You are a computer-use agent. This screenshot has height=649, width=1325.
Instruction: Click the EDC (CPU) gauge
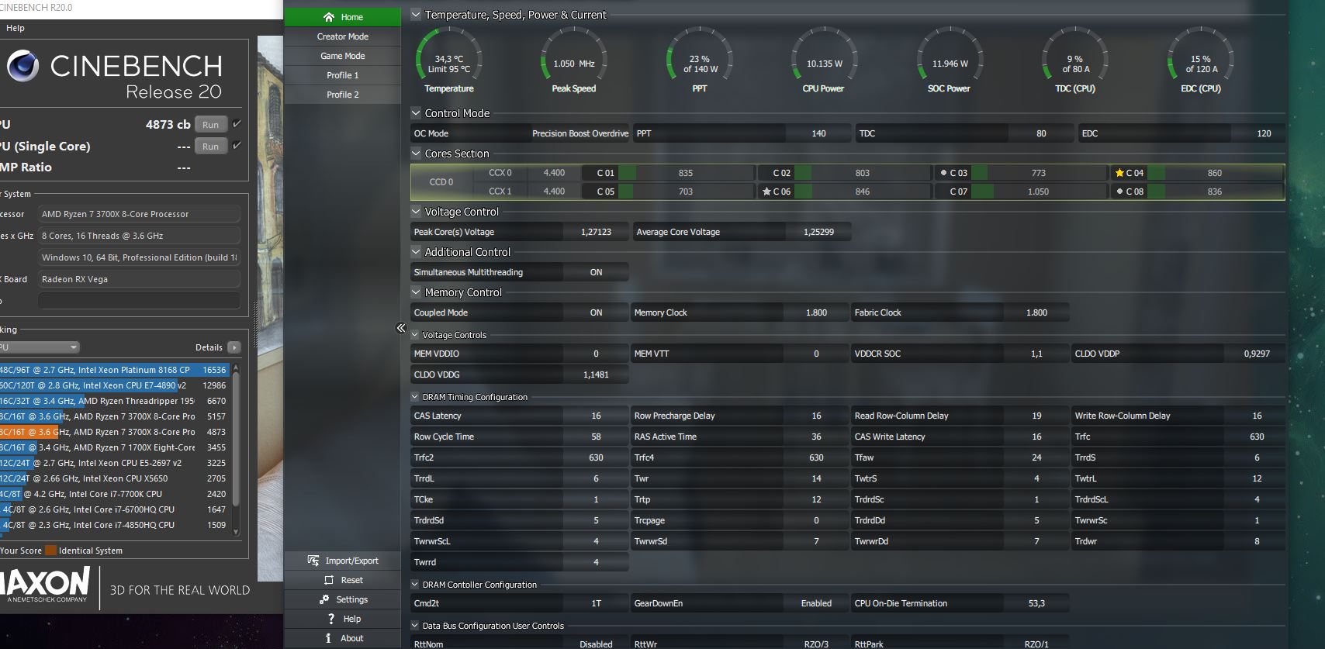(1201, 60)
